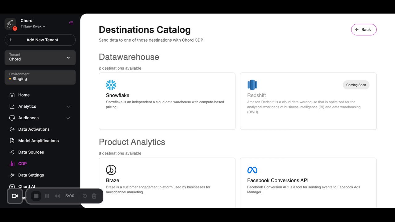Viewport: 395px width, 222px height.
Task: Click the Braze logo icon
Action: coord(111,170)
